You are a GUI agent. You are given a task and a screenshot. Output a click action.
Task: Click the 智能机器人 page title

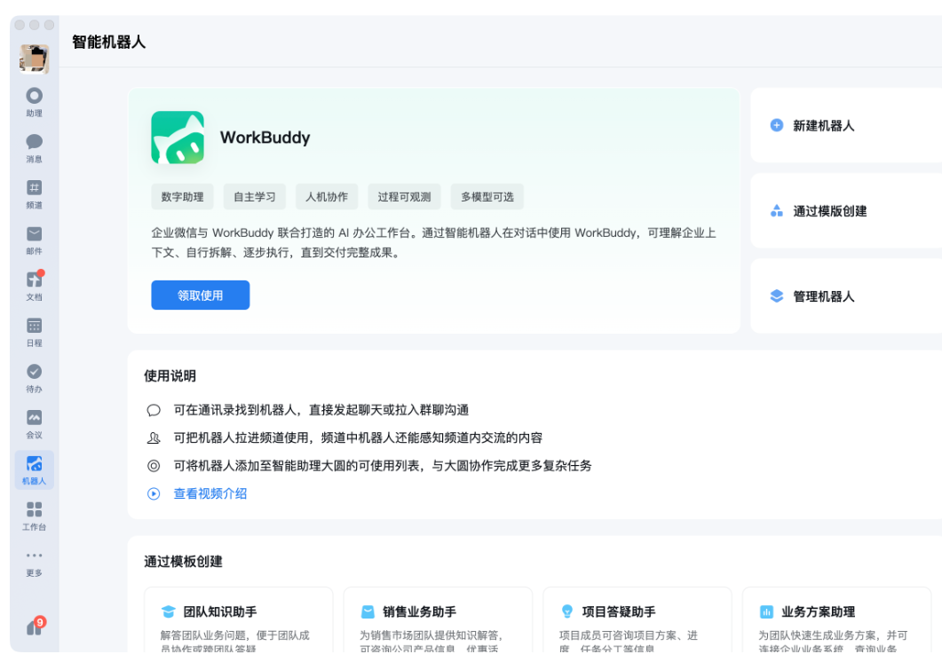108,42
